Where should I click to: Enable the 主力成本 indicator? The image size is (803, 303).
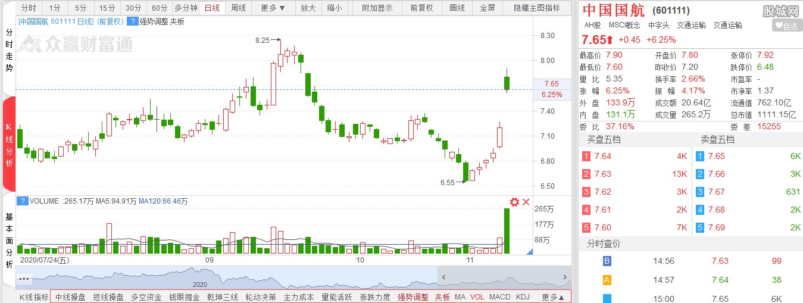click(x=299, y=297)
